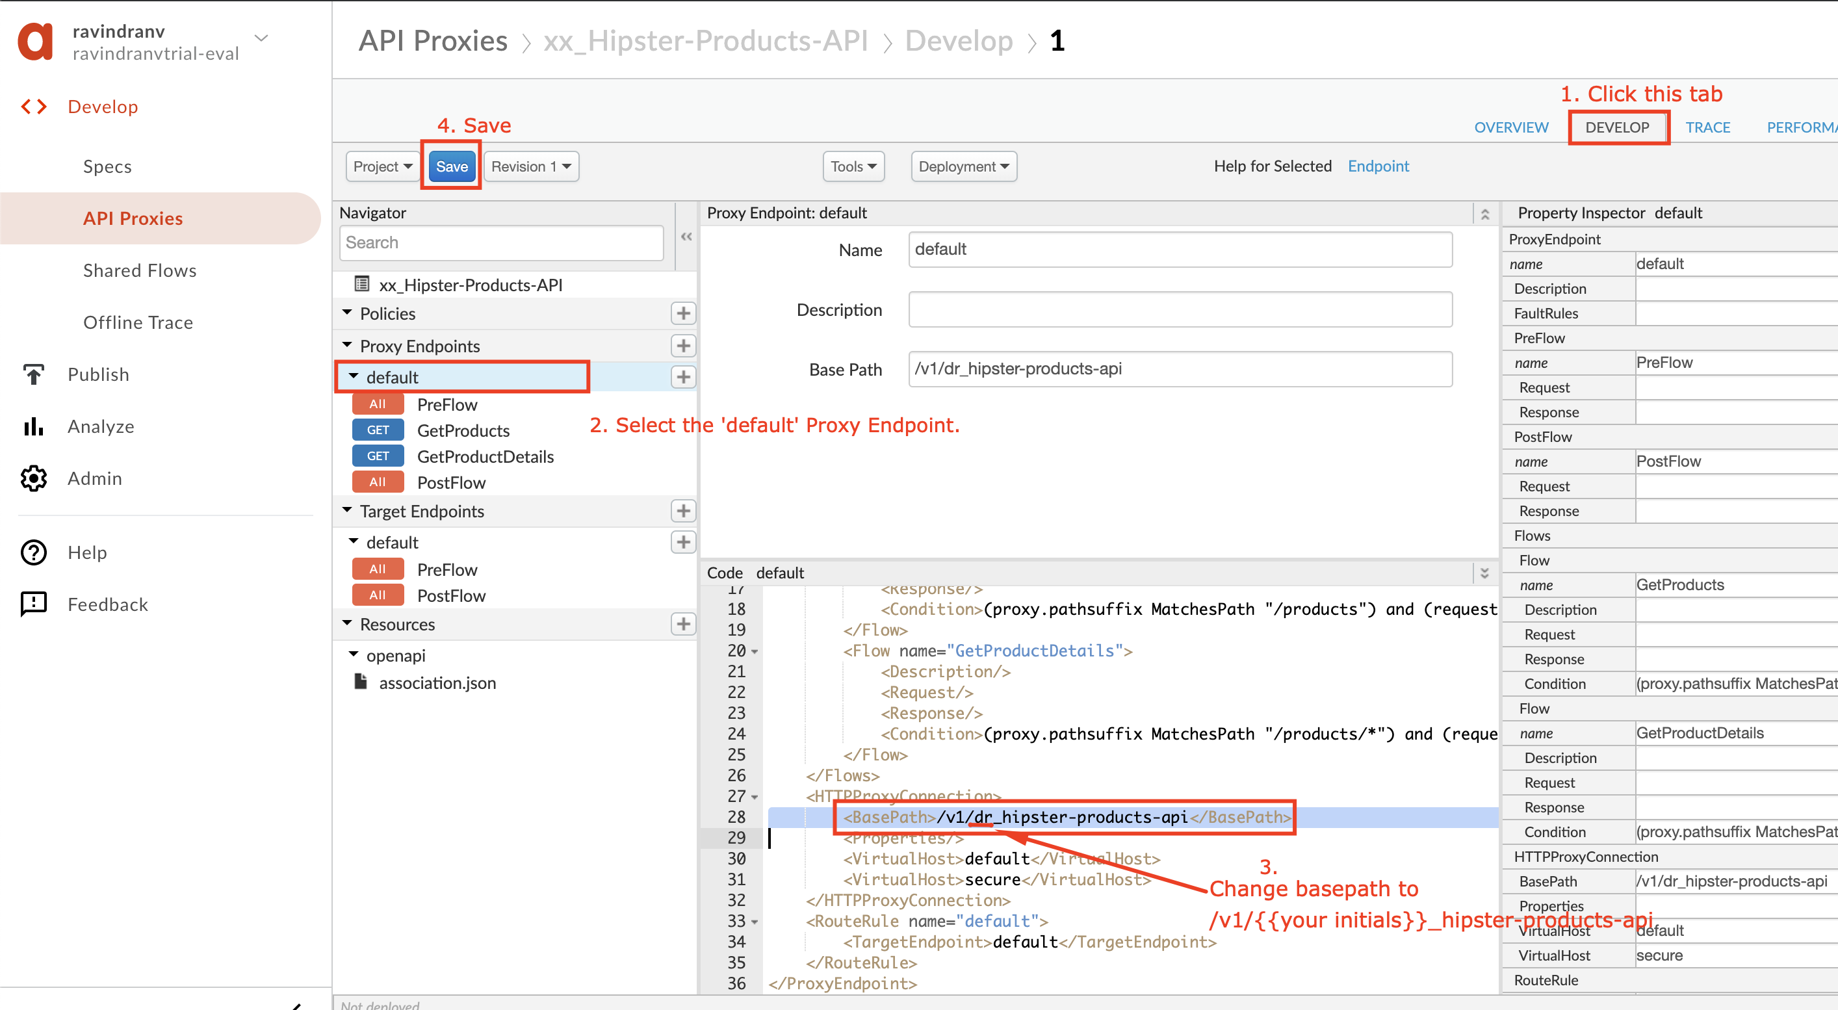Go to xx_Hipster-Products-API breadcrumb
1838x1010 pixels.
coord(705,41)
